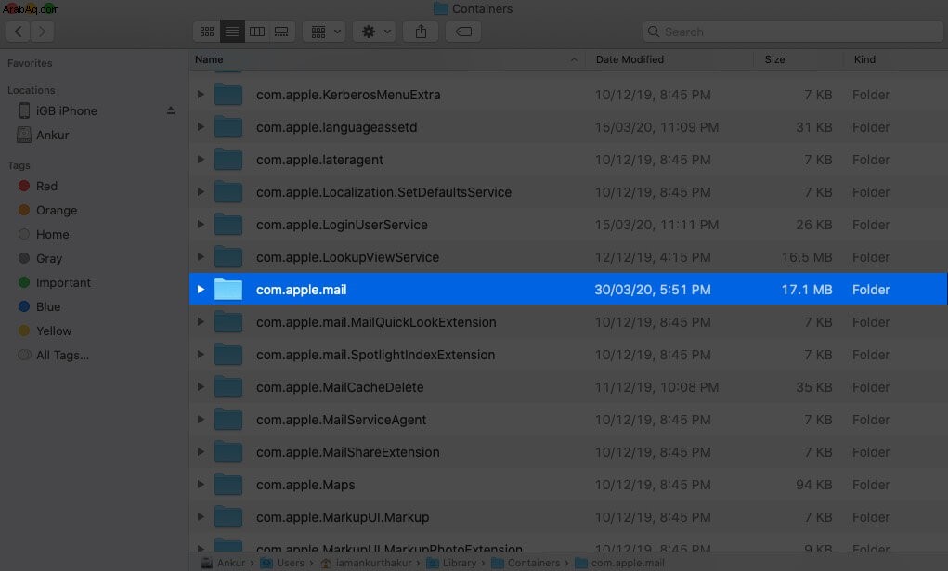Jump to Ankur in the path bar

[x=224, y=563]
